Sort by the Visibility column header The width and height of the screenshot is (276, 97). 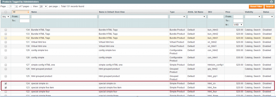(249, 12)
